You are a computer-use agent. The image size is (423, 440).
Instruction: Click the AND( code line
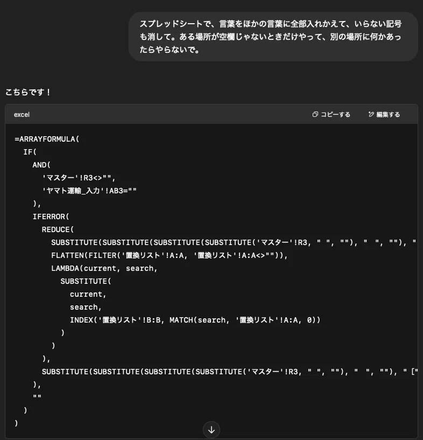click(41, 165)
